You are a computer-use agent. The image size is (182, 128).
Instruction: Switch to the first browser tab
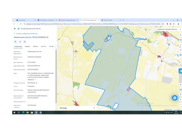click(x=26, y=20)
